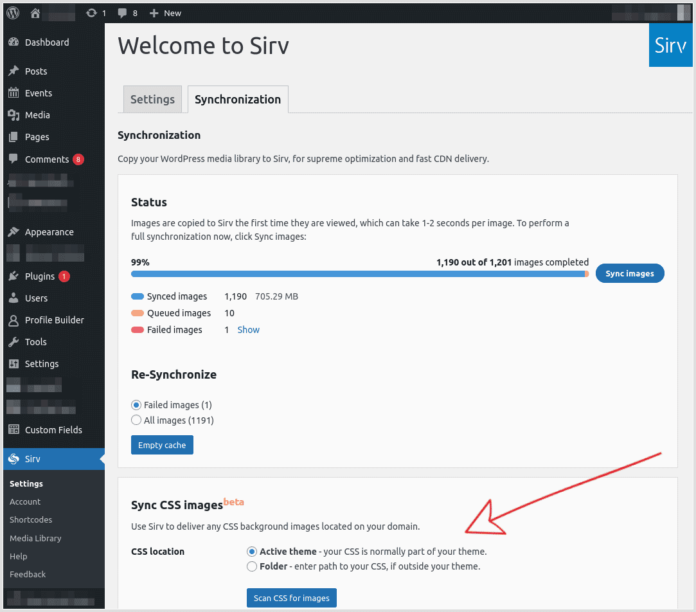Click the red Failed images swatch
The height and width of the screenshot is (612, 696).
(138, 330)
